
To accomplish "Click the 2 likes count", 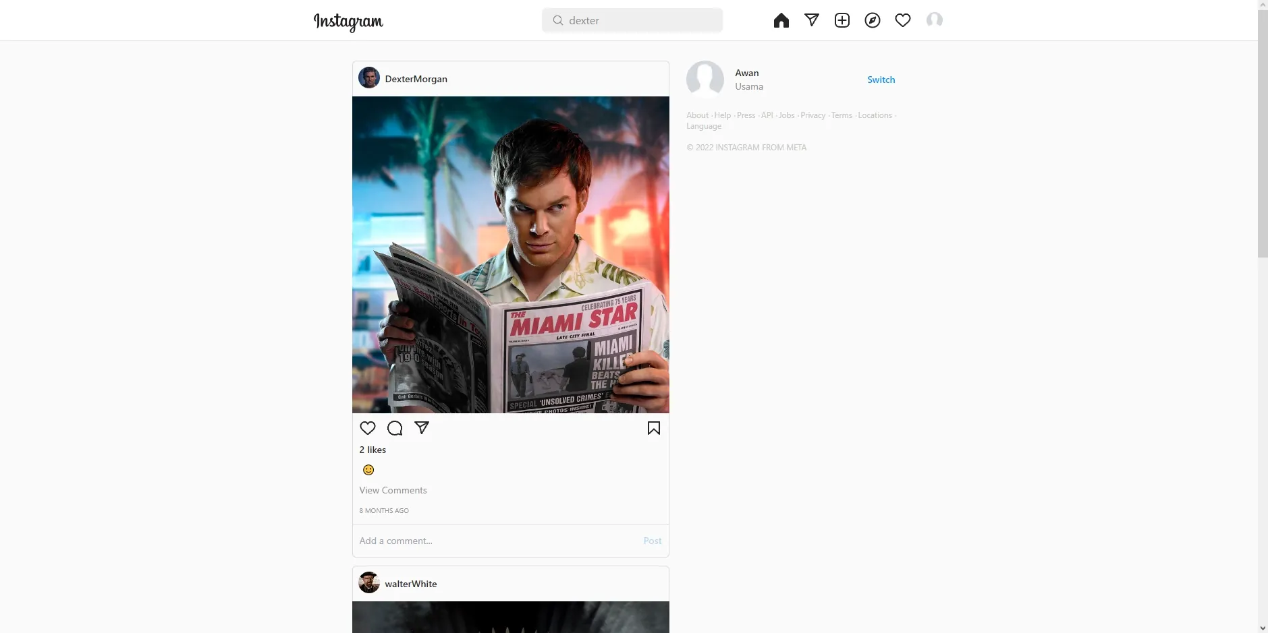I will pos(373,450).
